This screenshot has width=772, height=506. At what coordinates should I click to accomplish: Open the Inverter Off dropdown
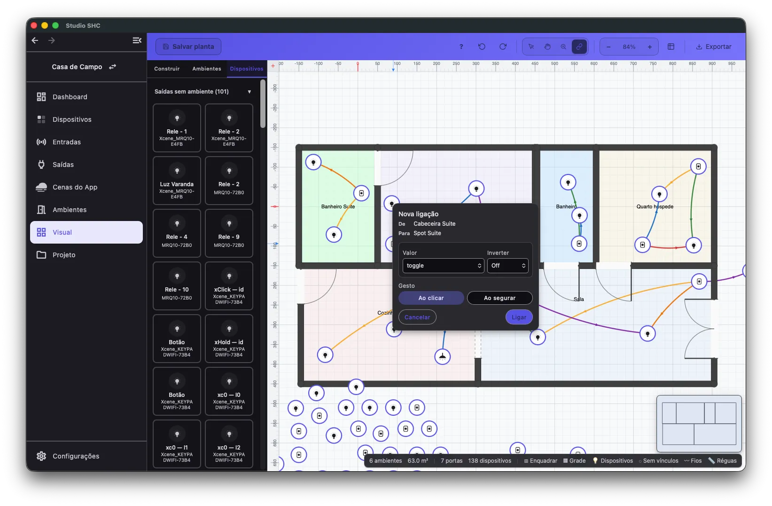click(x=508, y=266)
